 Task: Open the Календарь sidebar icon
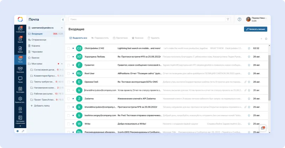tap(20, 89)
